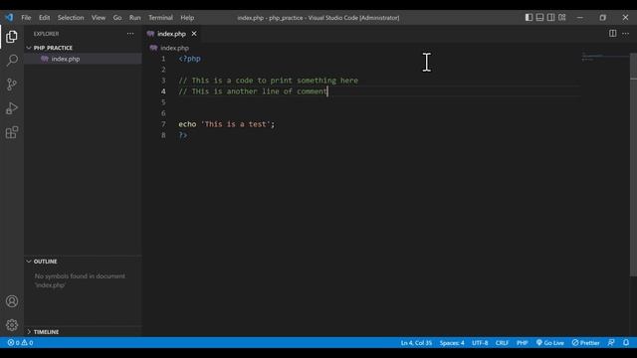Click the first comment line text
Viewport: 637px width, 358px height.
(x=269, y=81)
